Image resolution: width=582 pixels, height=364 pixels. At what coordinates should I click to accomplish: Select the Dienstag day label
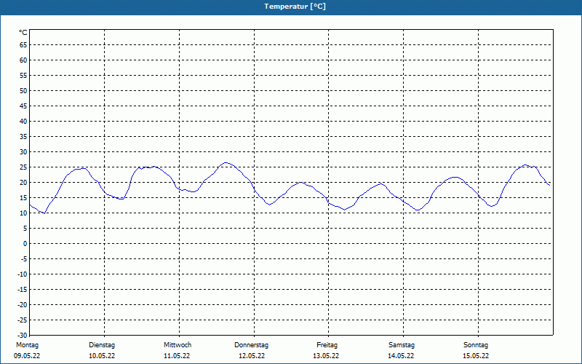[102, 345]
